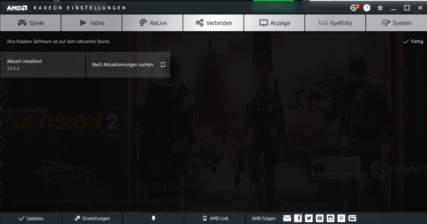Open AMD's Facebook page icon
Screen dimensions: 427x224
tap(298, 218)
